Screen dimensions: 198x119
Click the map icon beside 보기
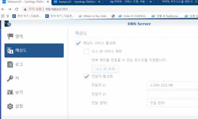[x=10, y=92]
